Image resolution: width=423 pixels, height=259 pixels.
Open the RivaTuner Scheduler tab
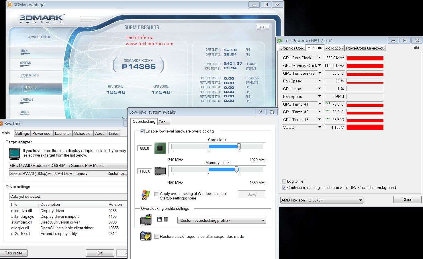coord(83,133)
